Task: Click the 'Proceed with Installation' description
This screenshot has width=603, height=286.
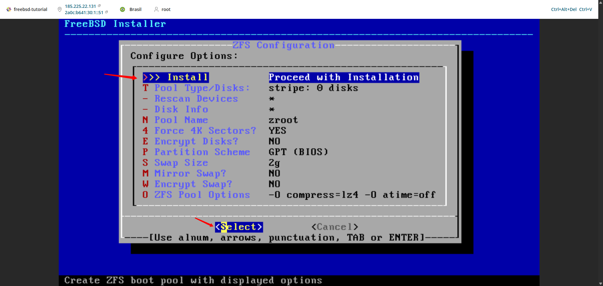Action: (x=344, y=77)
